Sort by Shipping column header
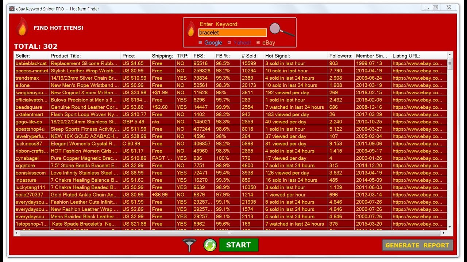The height and width of the screenshot is (262, 467). [x=163, y=56]
